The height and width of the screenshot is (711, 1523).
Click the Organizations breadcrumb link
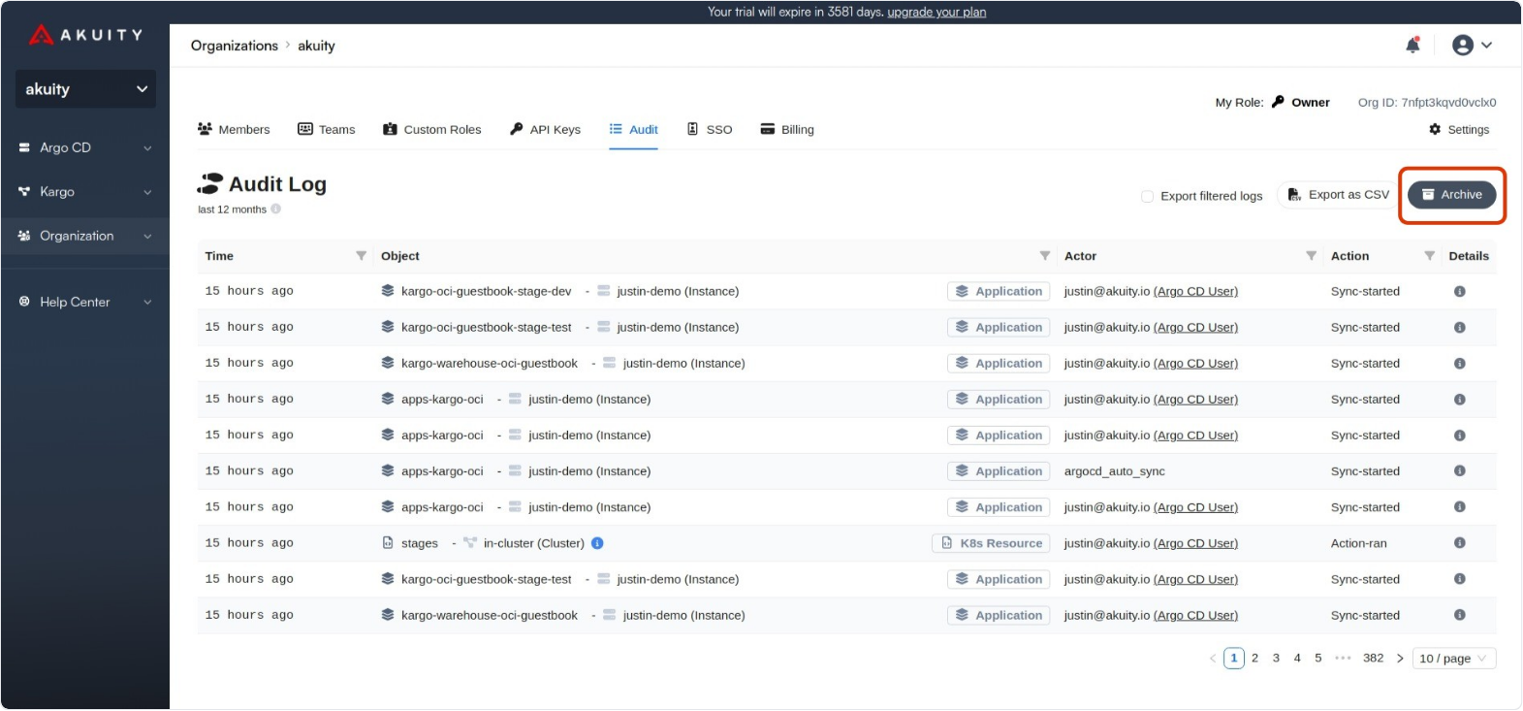pos(235,46)
